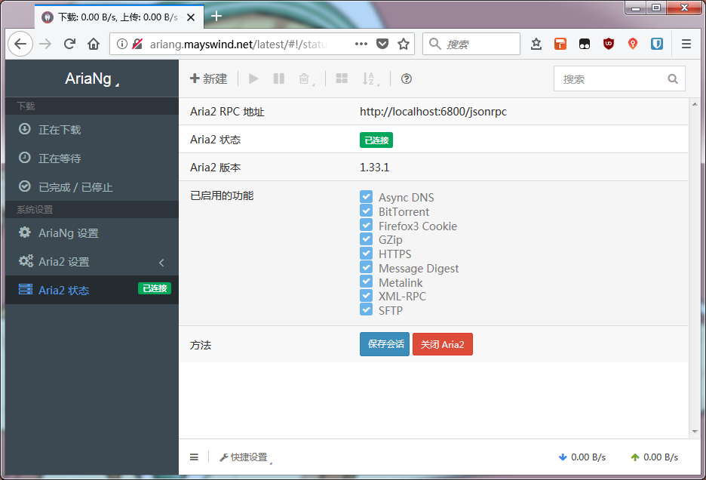The width and height of the screenshot is (706, 480).
Task: Click the content scrollbar up arrow
Action: coord(695,104)
